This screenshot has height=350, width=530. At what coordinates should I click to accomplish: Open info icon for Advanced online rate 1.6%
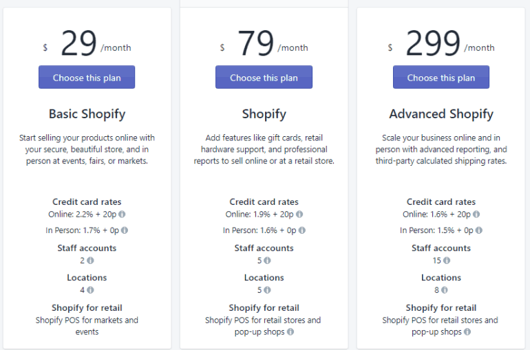click(476, 214)
